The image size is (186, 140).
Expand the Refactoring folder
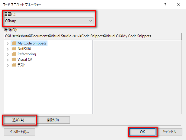coord(8,54)
